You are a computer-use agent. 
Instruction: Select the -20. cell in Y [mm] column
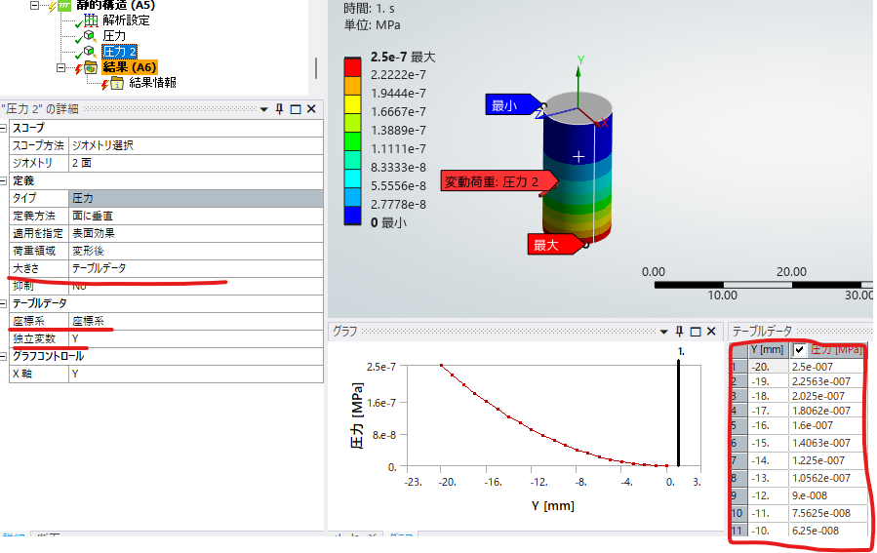click(768, 367)
